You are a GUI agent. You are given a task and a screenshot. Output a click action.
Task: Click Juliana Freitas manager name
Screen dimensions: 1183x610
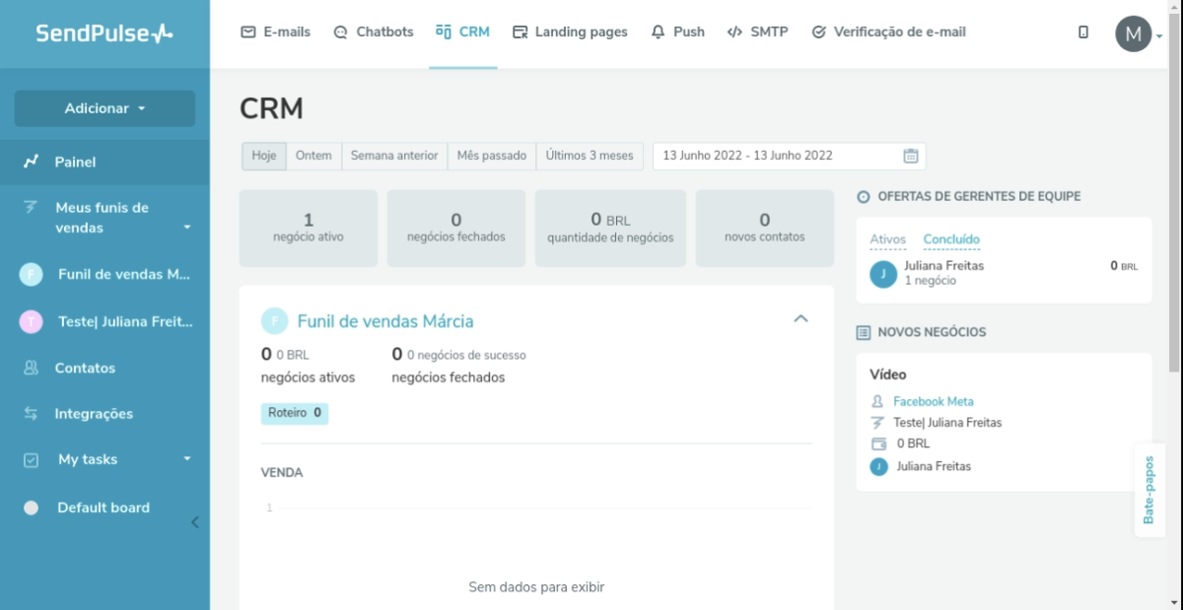coord(944,266)
